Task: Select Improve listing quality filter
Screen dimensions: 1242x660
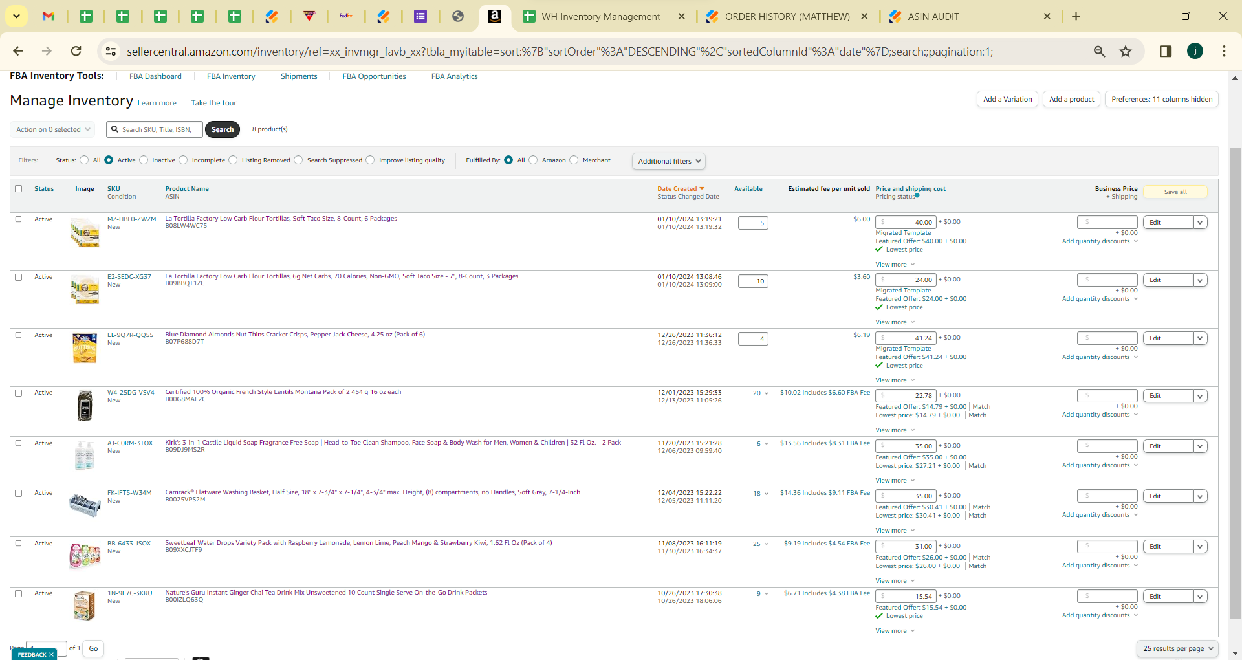Action: pos(370,160)
